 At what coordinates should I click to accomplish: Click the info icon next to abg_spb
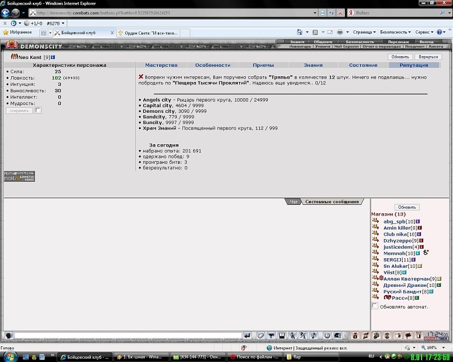418,222
